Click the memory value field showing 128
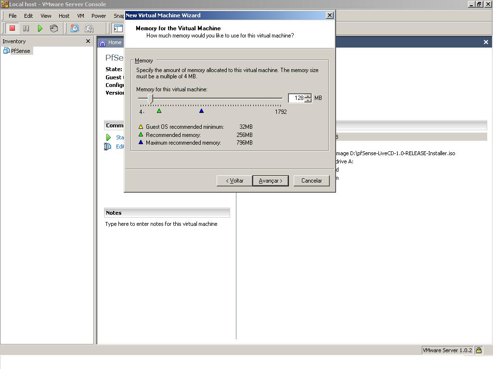Image resolution: width=493 pixels, height=369 pixels. (x=297, y=98)
